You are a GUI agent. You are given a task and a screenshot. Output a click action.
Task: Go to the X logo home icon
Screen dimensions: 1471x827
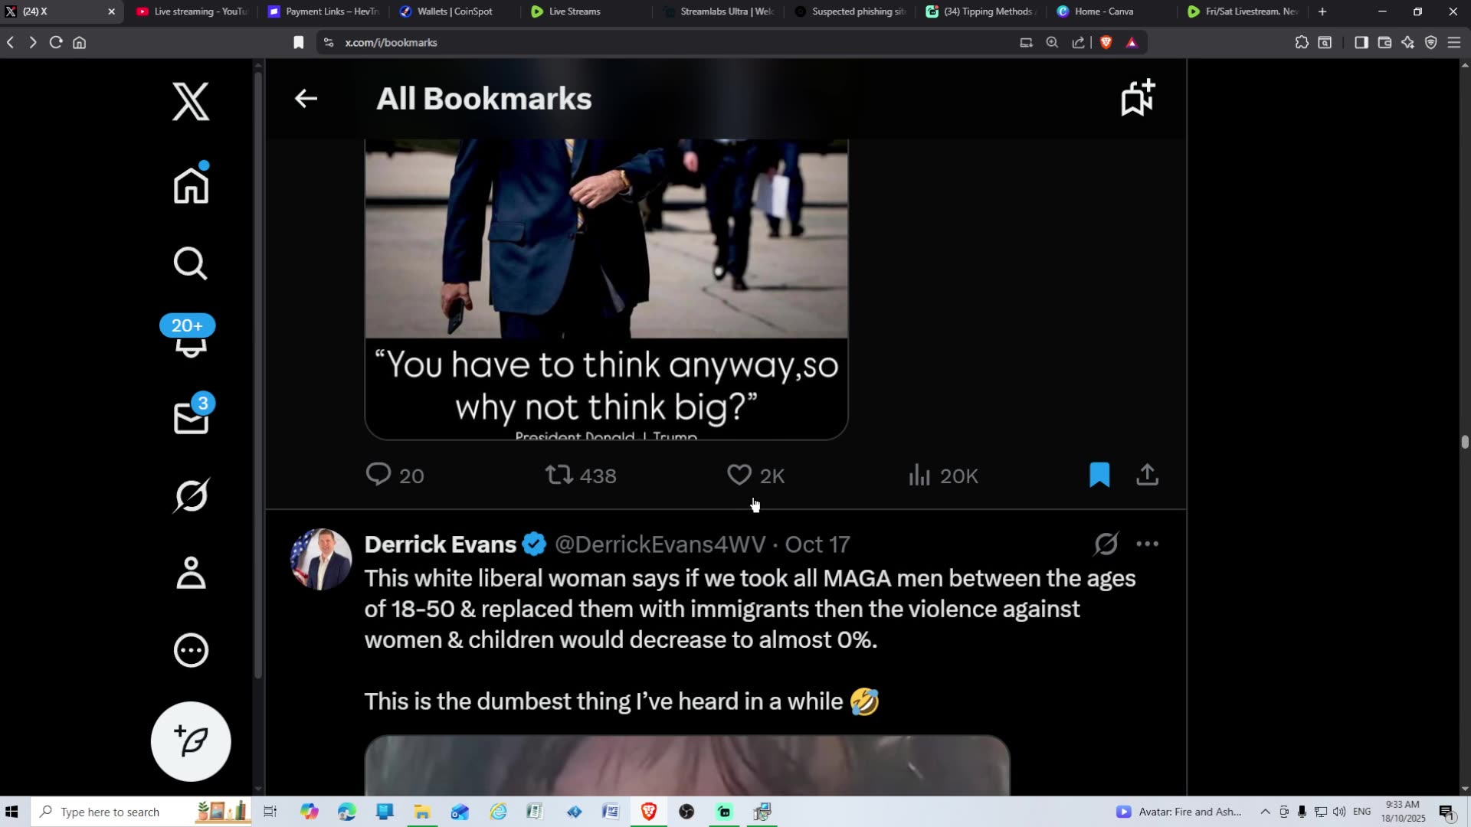point(191,102)
